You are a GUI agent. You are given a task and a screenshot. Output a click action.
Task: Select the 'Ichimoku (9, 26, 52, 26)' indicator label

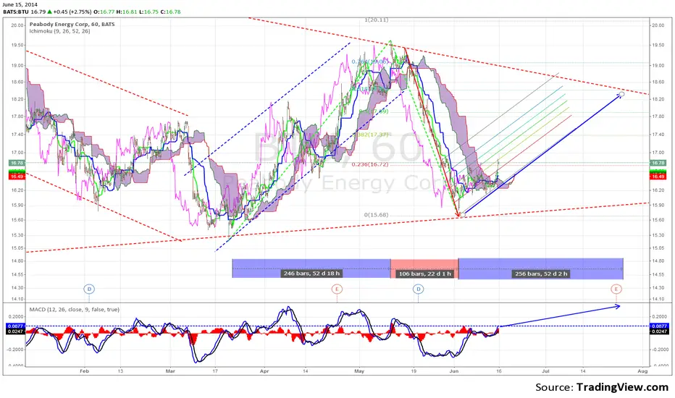(x=60, y=31)
